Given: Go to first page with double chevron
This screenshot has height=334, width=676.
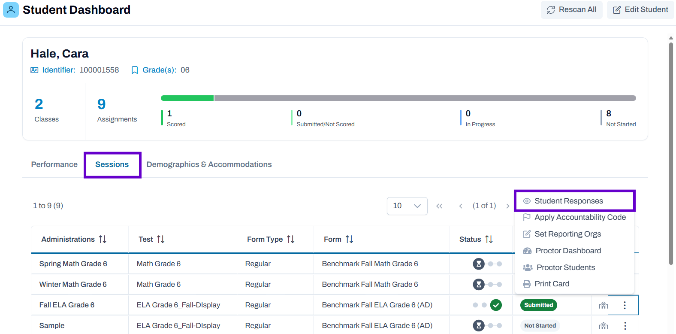Looking at the screenshot, I should point(439,206).
